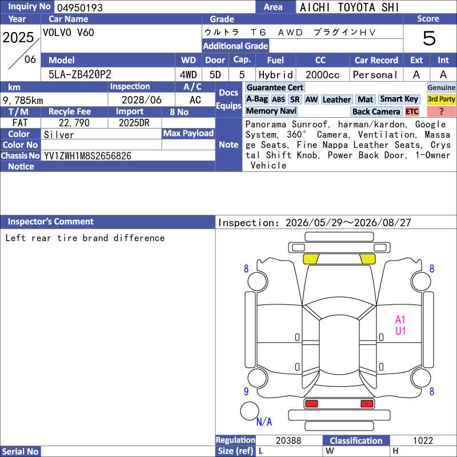
Task: Click the AW alloy wheel badge
Action: pyautogui.click(x=311, y=99)
